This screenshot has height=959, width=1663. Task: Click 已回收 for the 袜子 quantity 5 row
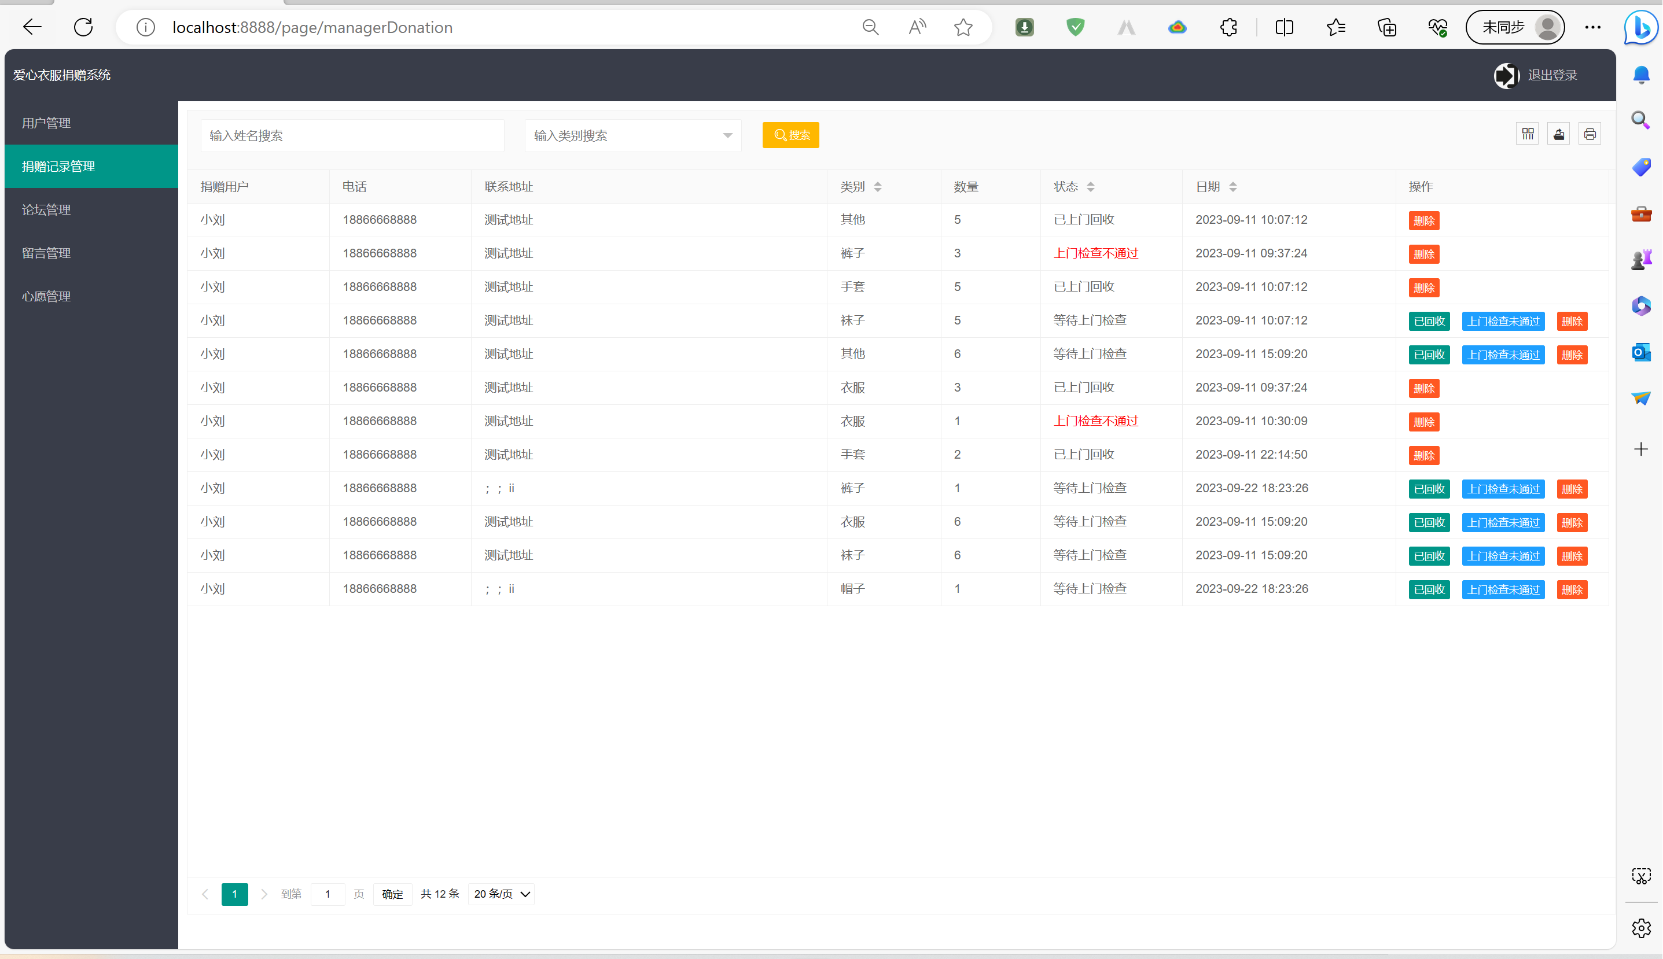1429,322
